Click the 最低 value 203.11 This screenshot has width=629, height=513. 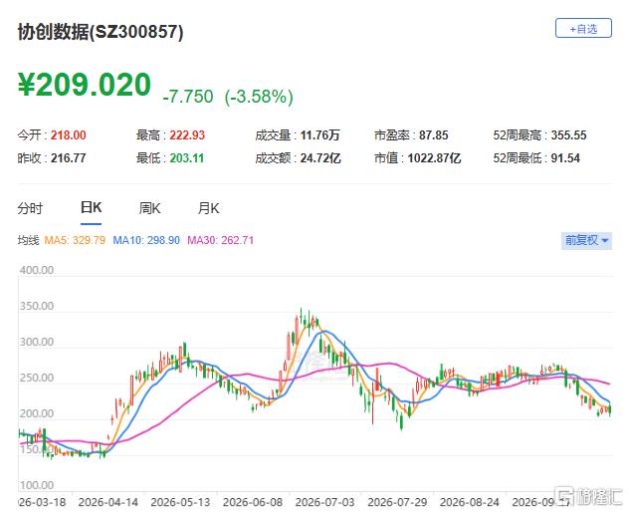186,157
